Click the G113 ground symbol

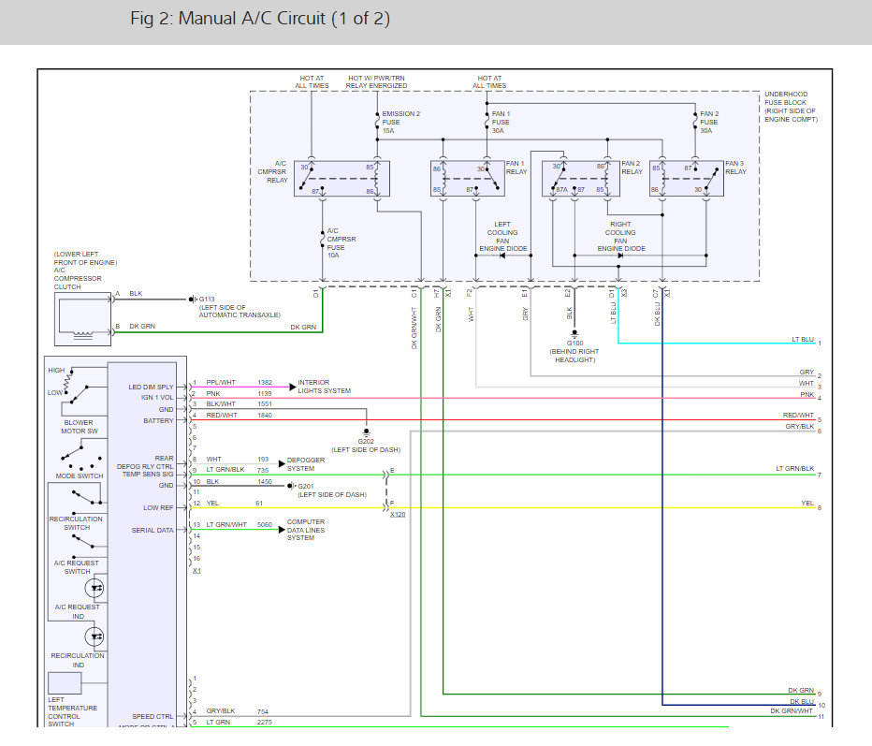tap(192, 300)
